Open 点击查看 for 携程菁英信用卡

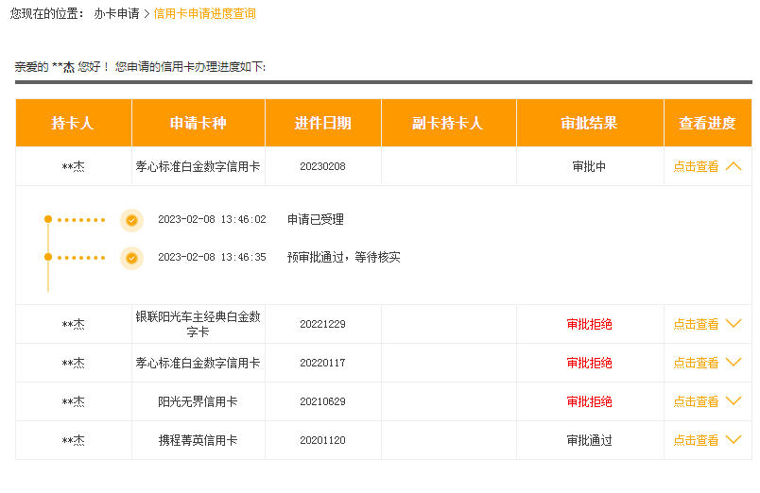[696, 440]
